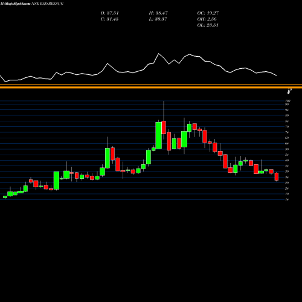Screen dimensions: 302x302
Task: Click the OC: 19.27 reading
Action: [x=208, y=13]
